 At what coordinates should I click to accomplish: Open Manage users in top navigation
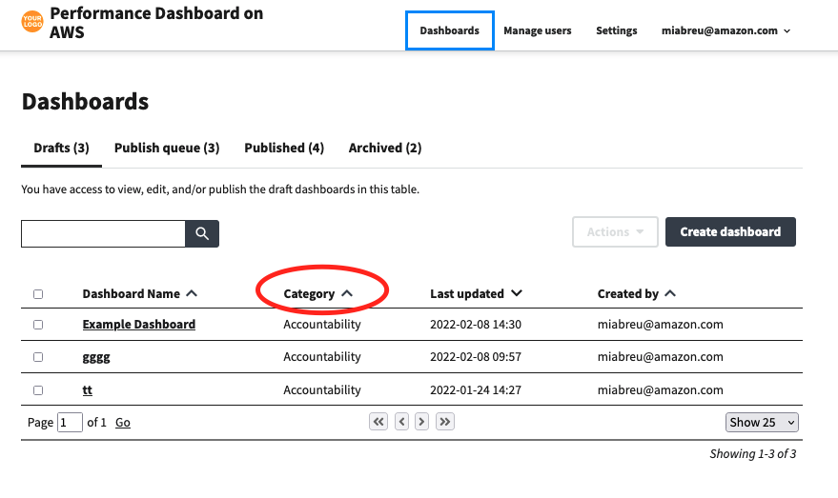click(537, 31)
